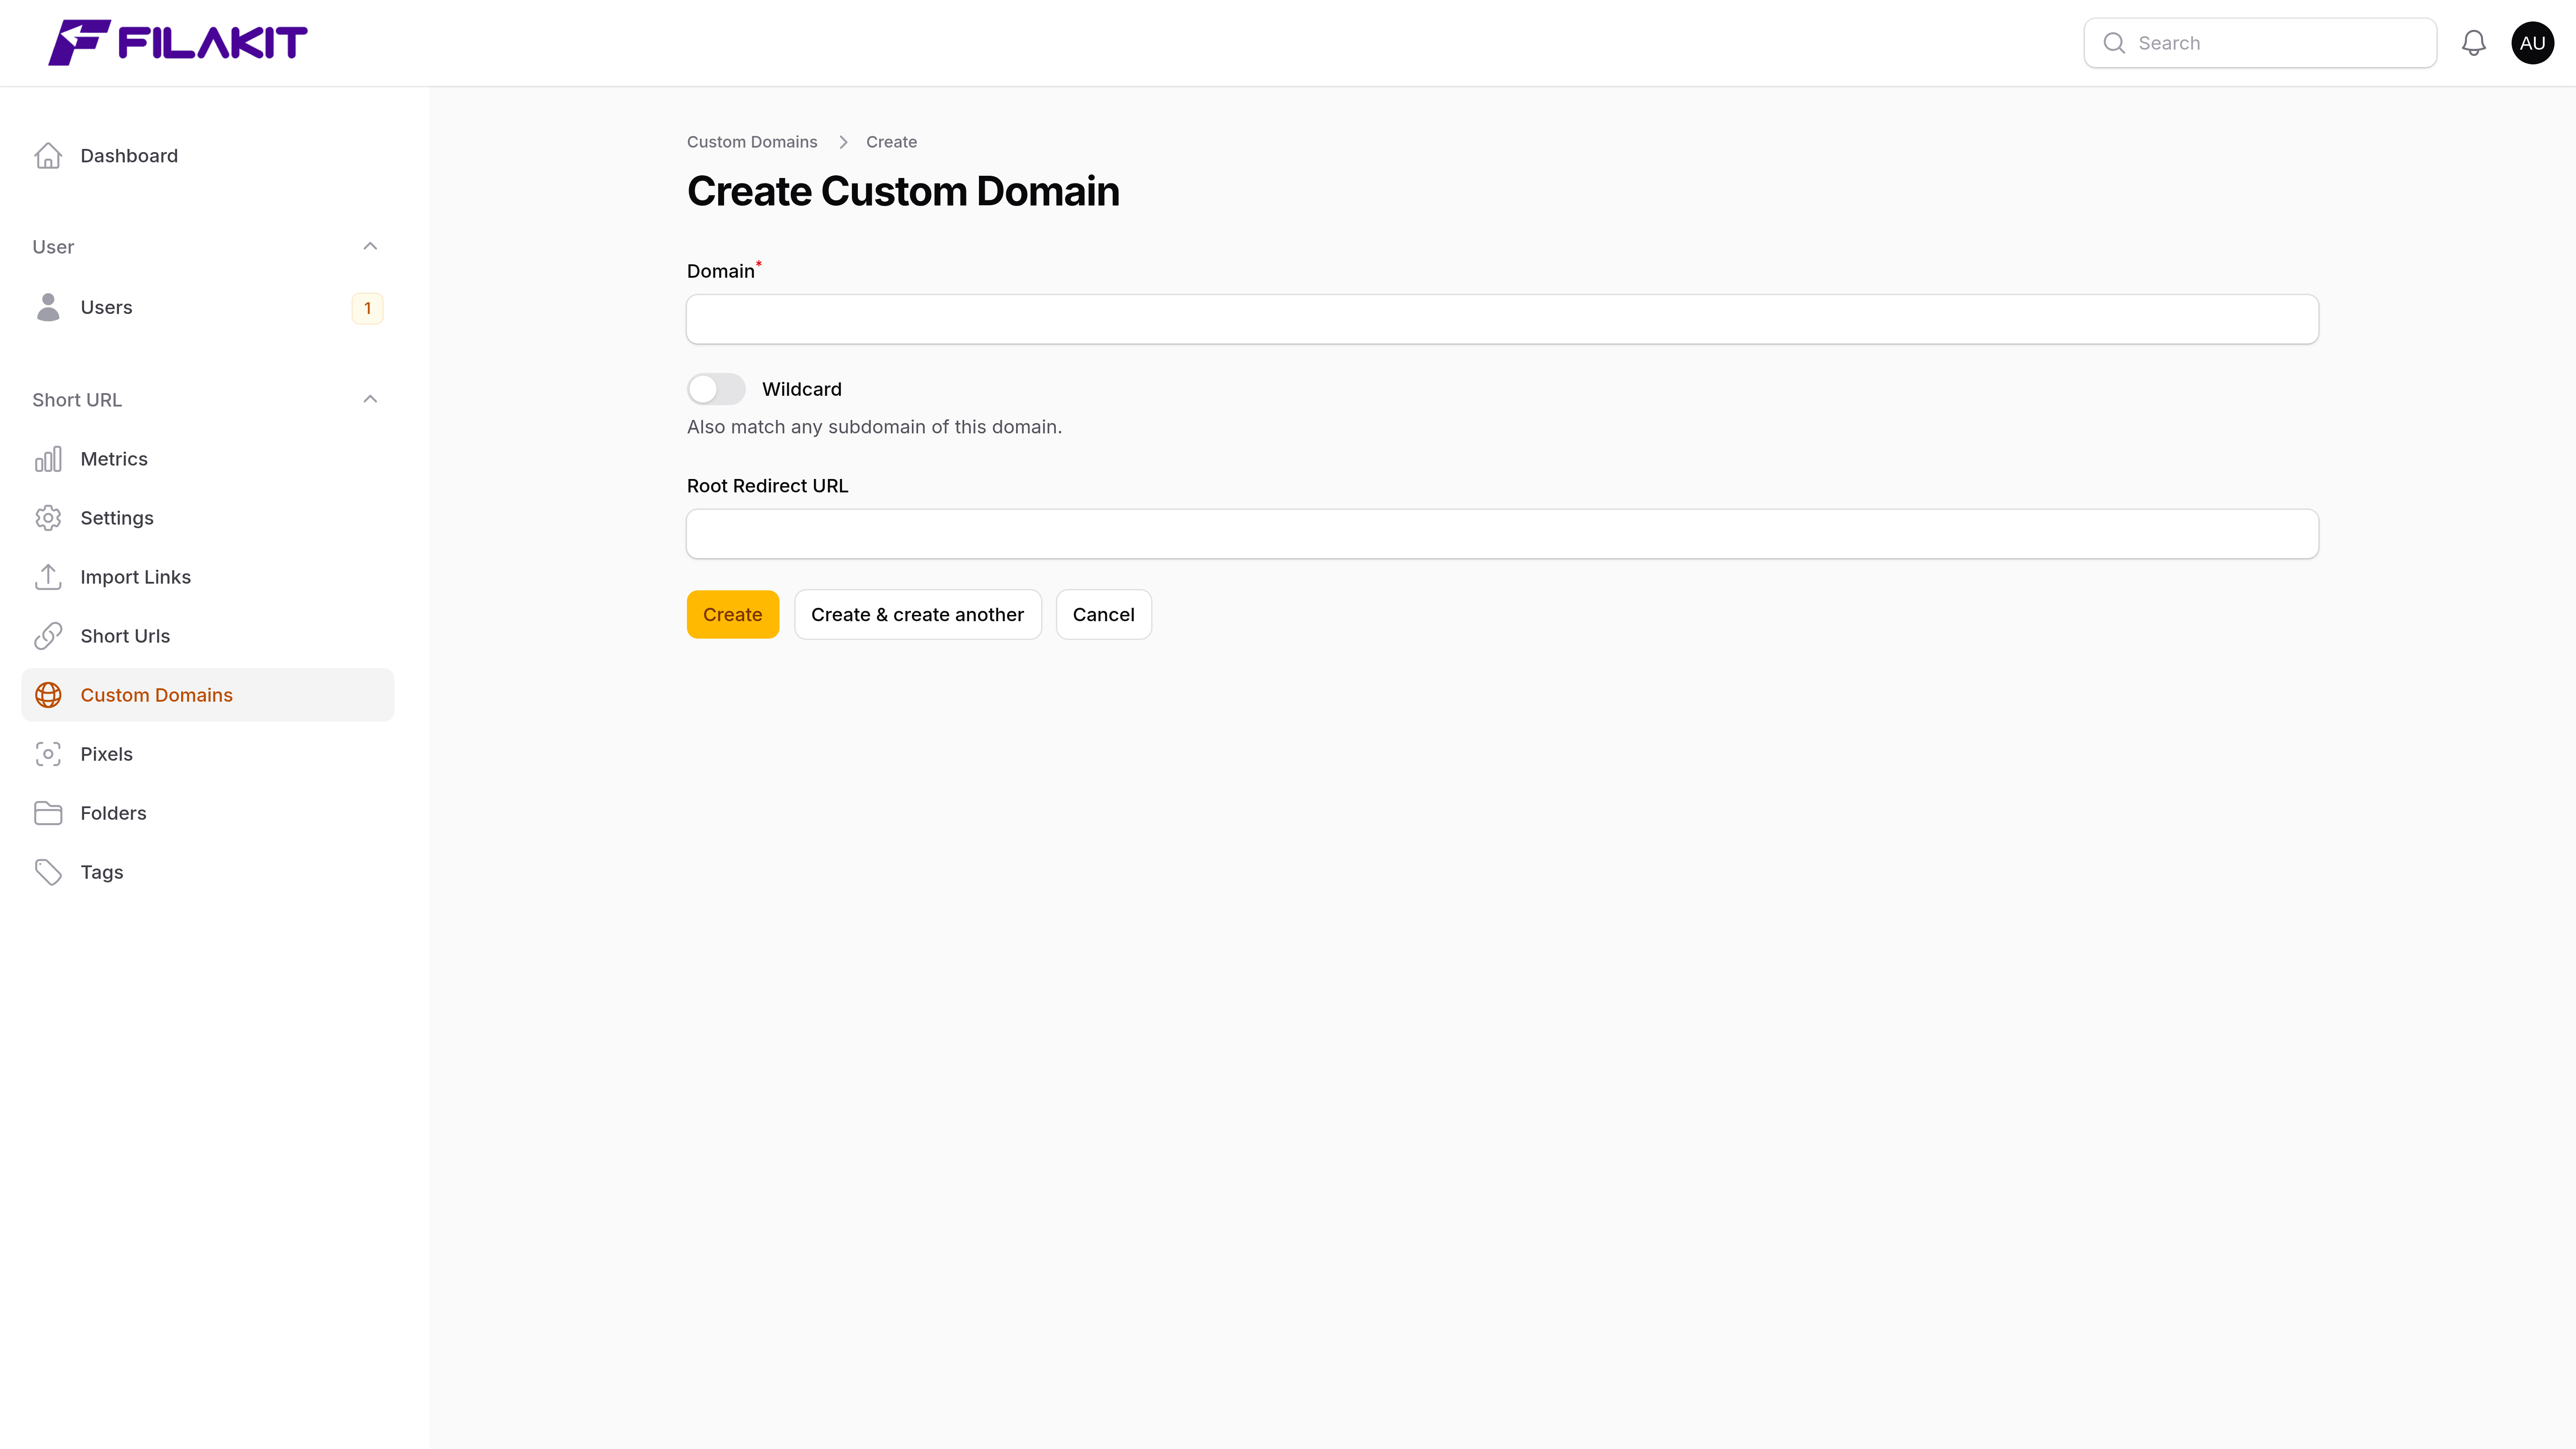Click the Tags label icon
Image resolution: width=2576 pixels, height=1449 pixels.
tap(48, 872)
